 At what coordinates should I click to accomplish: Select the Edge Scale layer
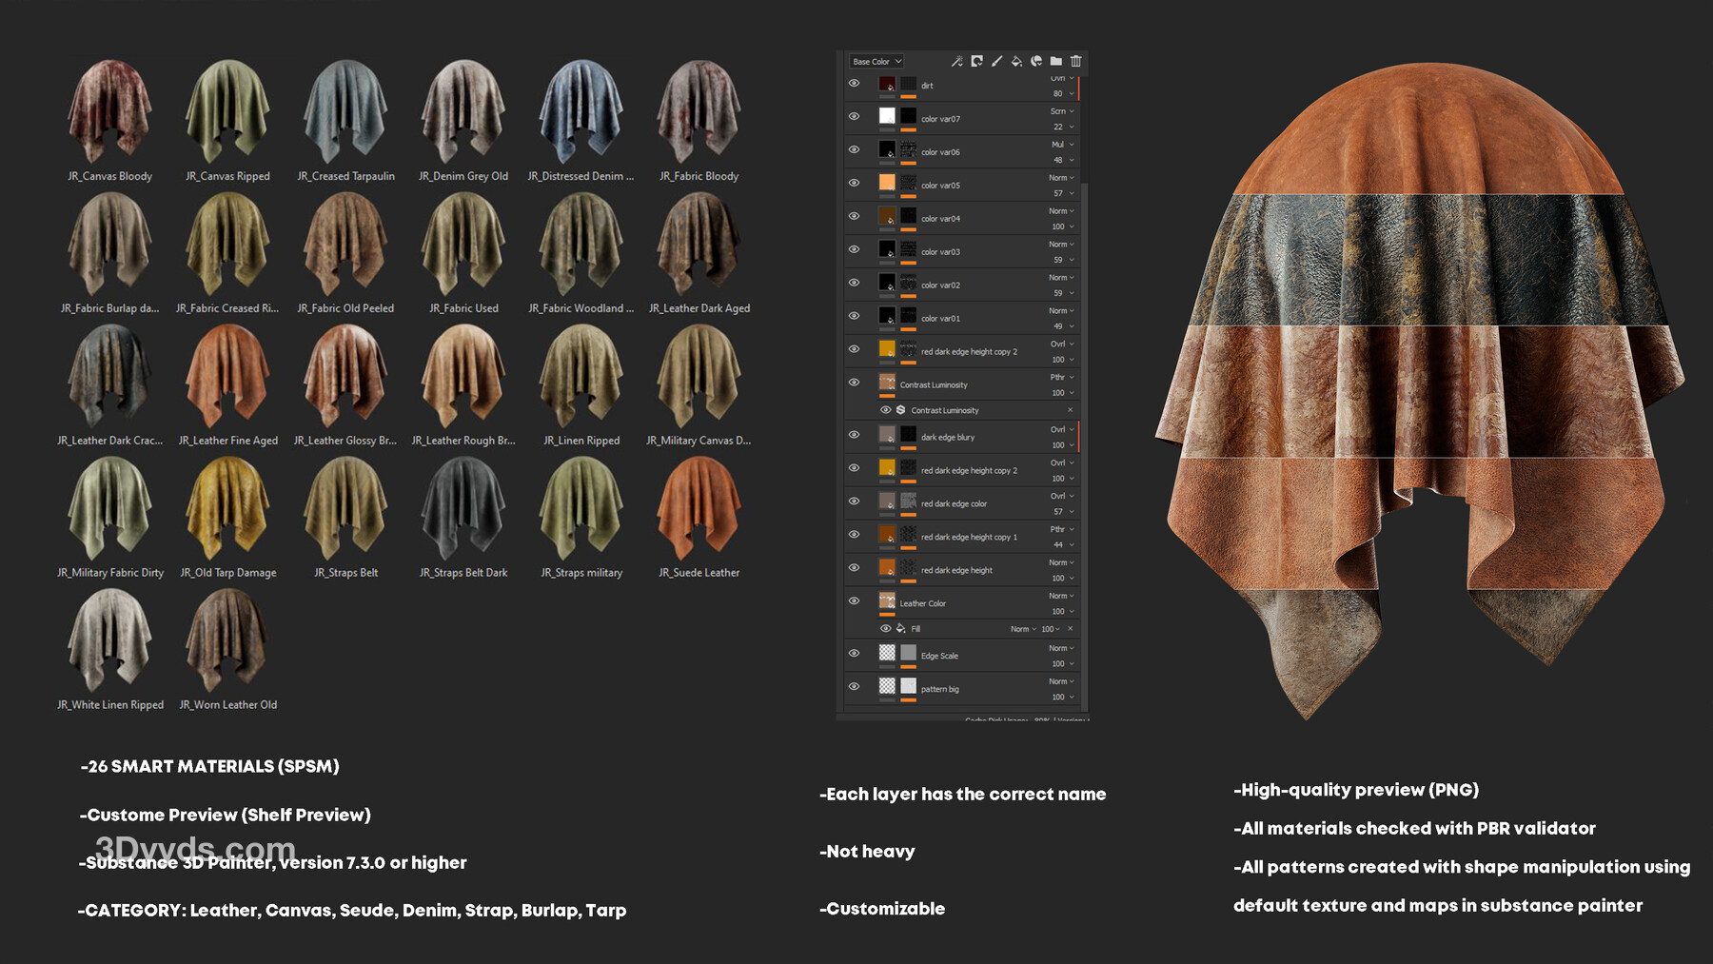point(939,656)
